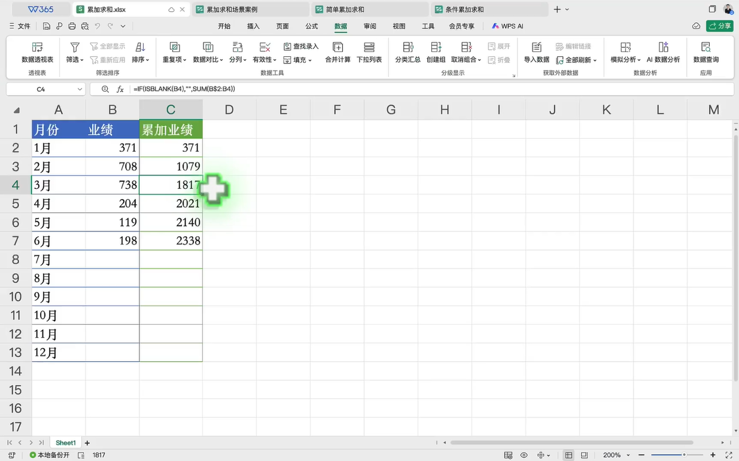This screenshot has height=461, width=739.
Task: Click the fx insert function icon
Action: [x=120, y=89]
